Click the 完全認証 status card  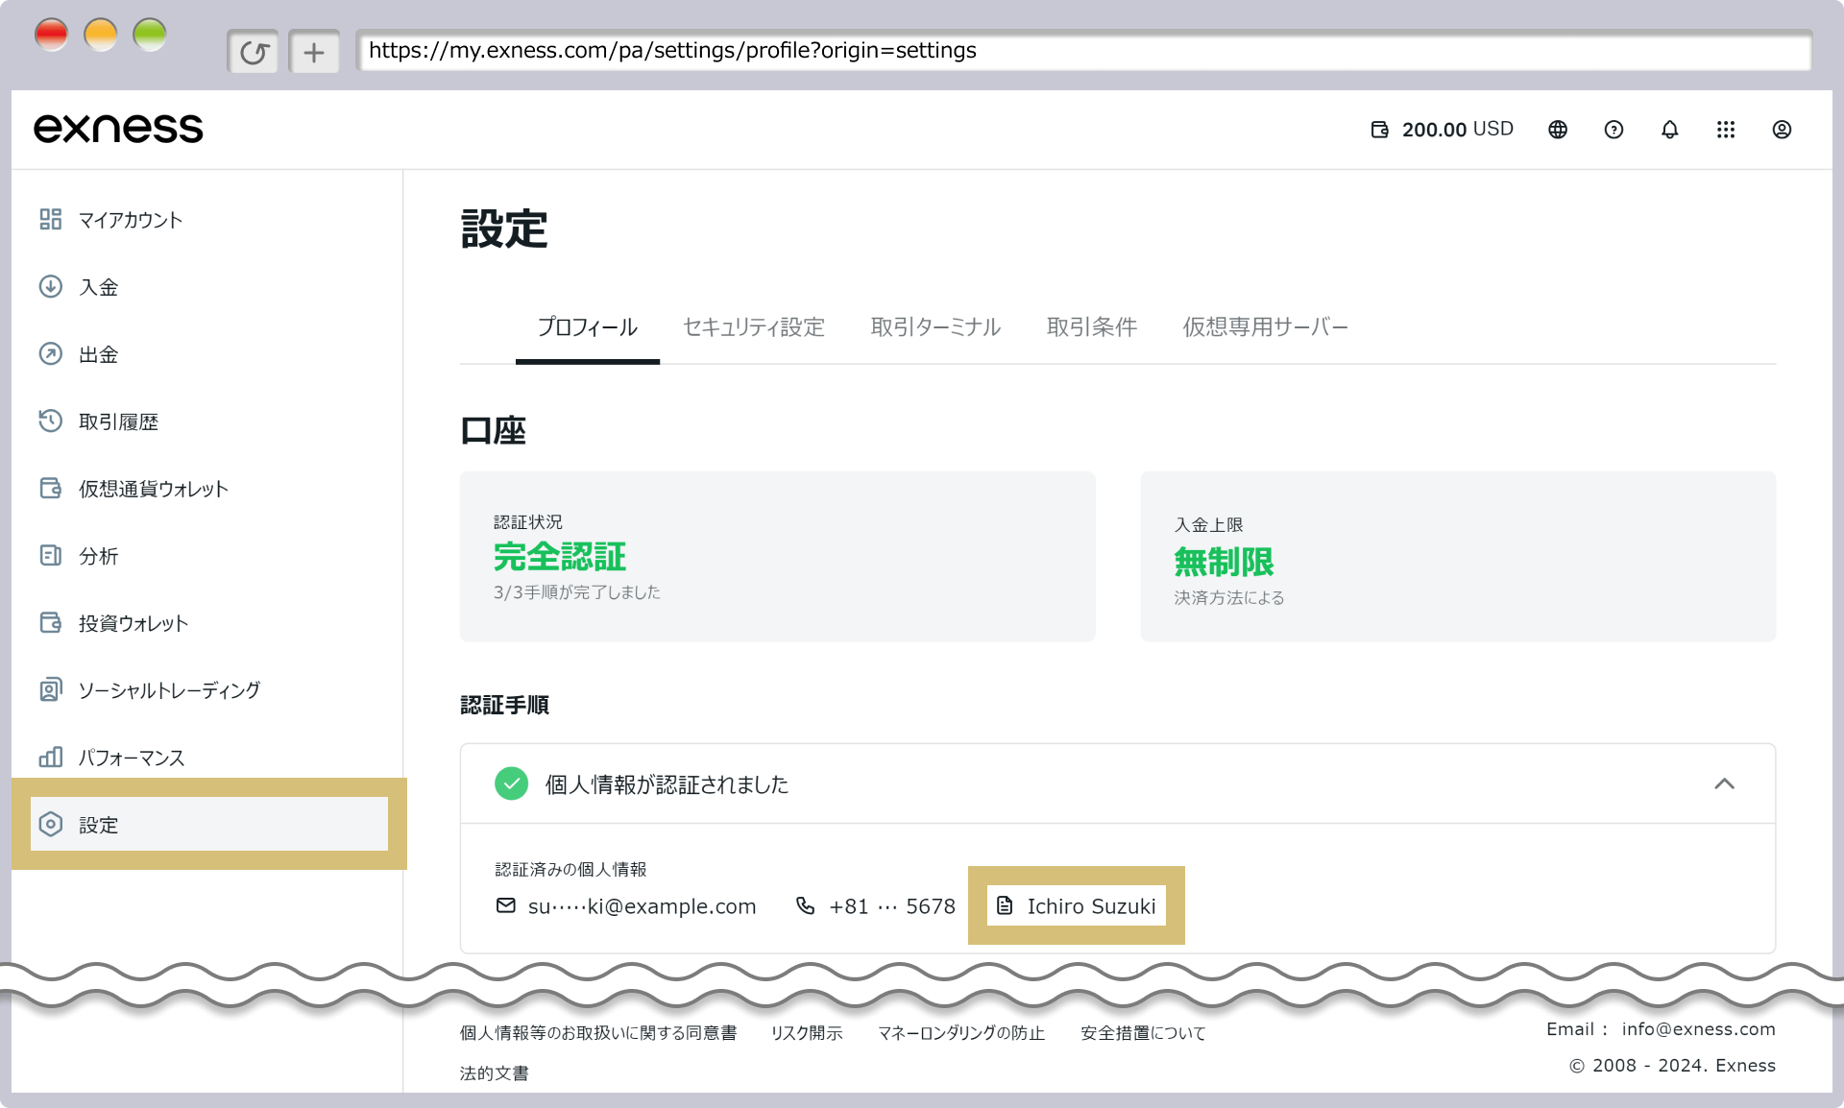(x=778, y=556)
